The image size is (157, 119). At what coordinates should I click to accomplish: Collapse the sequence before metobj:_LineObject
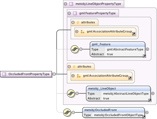click(x=77, y=93)
